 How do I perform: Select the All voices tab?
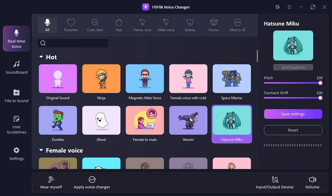(x=47, y=25)
